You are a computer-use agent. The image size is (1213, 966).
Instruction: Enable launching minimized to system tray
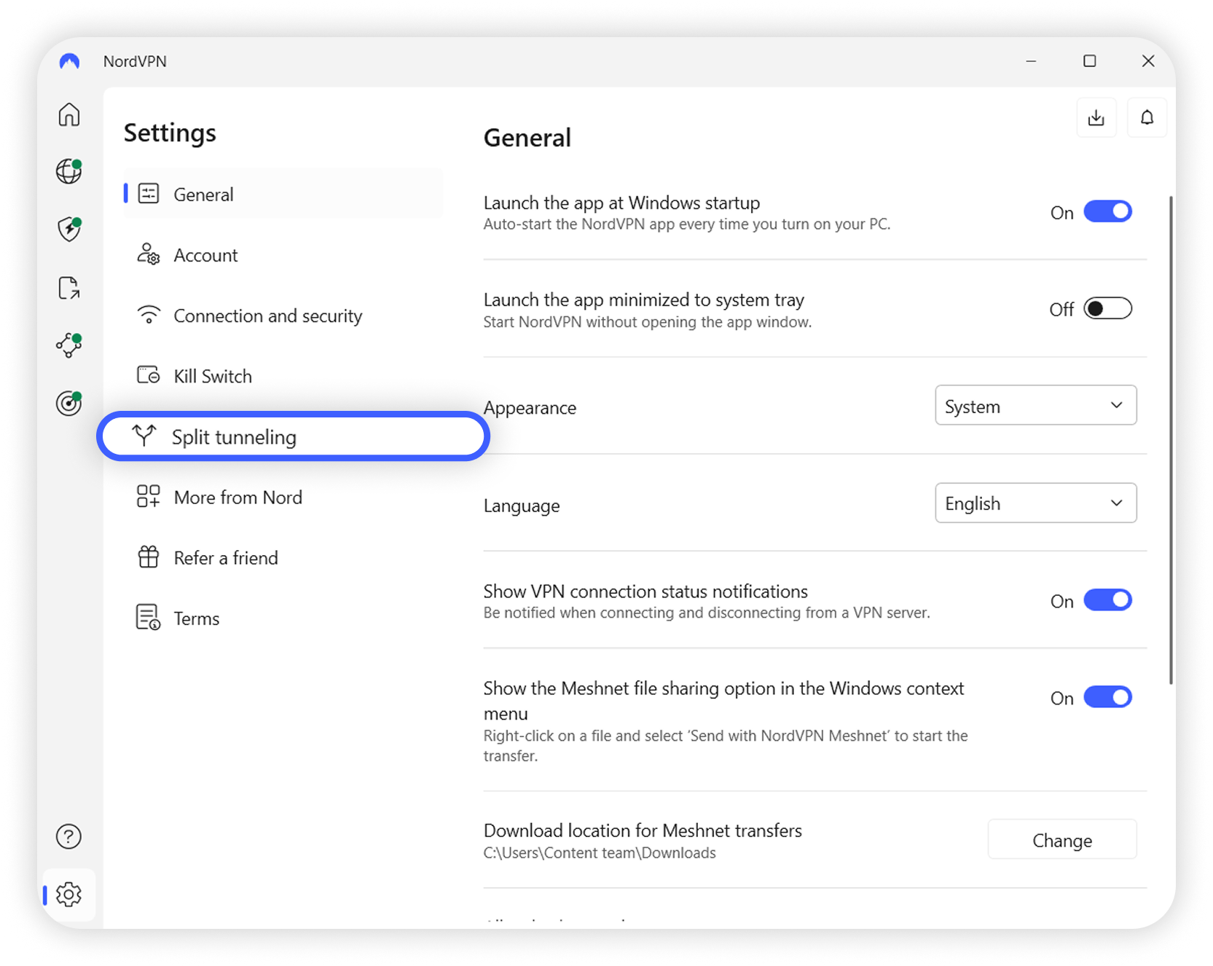(x=1107, y=308)
